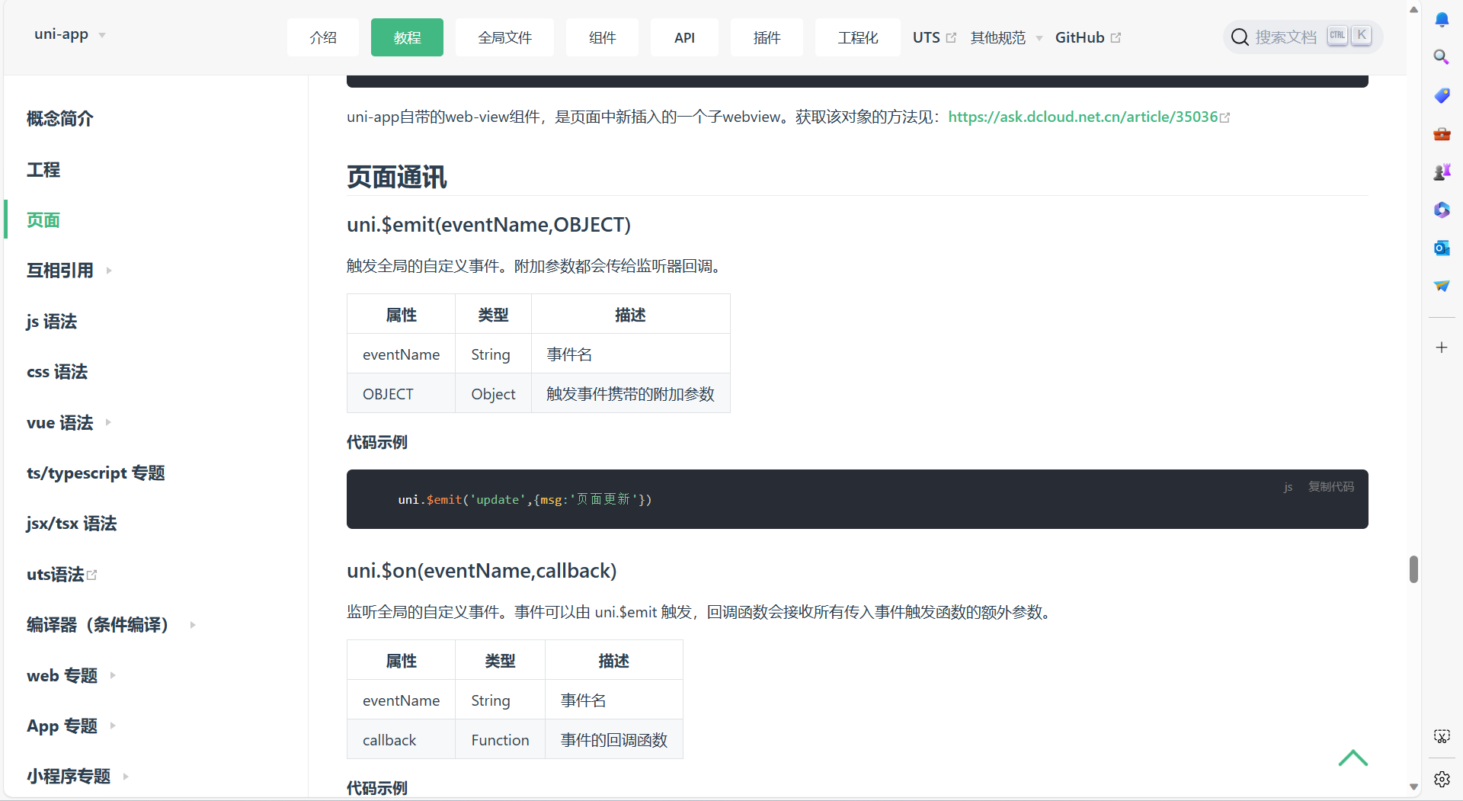The image size is (1463, 801).
Task: Click the callback cell in the $on table
Action: pos(401,739)
